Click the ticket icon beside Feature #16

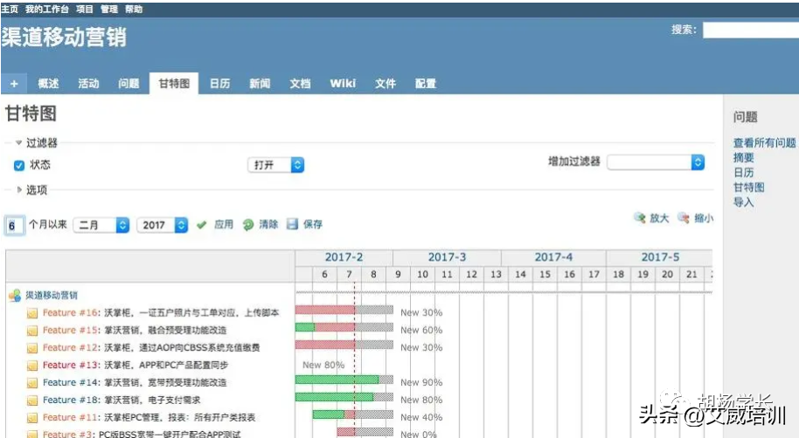click(x=32, y=313)
